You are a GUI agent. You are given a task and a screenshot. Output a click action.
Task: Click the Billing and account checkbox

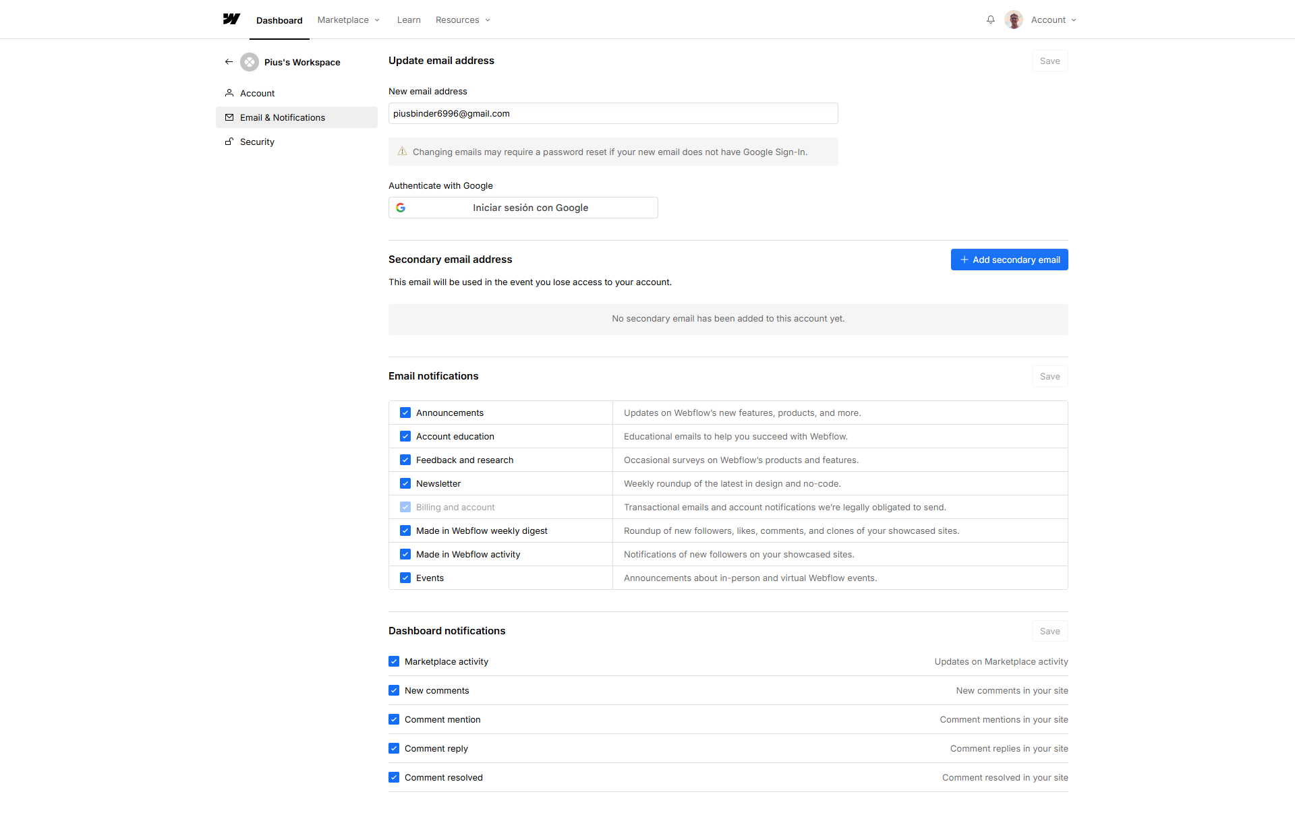[405, 507]
